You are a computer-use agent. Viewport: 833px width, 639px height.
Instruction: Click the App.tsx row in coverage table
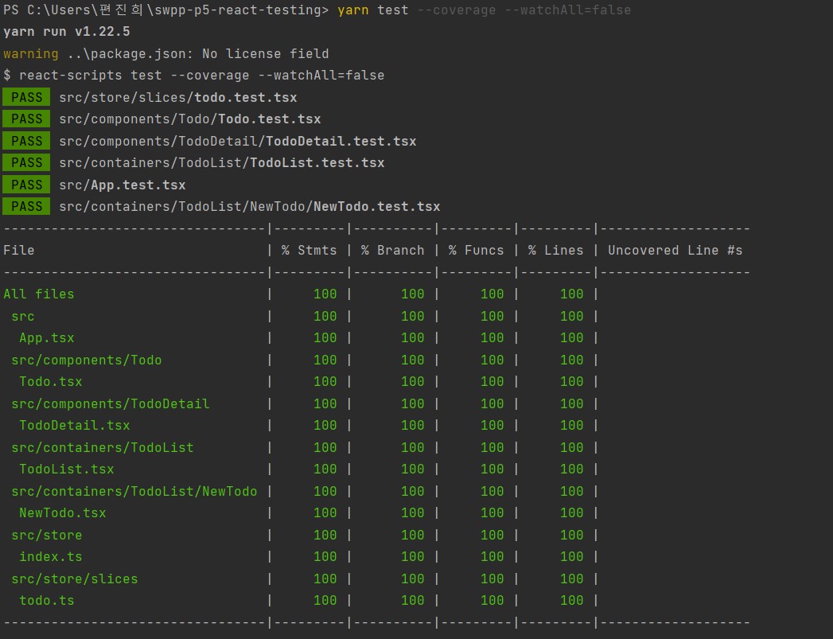pos(47,338)
